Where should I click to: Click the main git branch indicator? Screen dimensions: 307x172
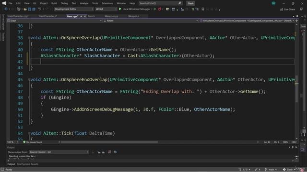(271, 170)
